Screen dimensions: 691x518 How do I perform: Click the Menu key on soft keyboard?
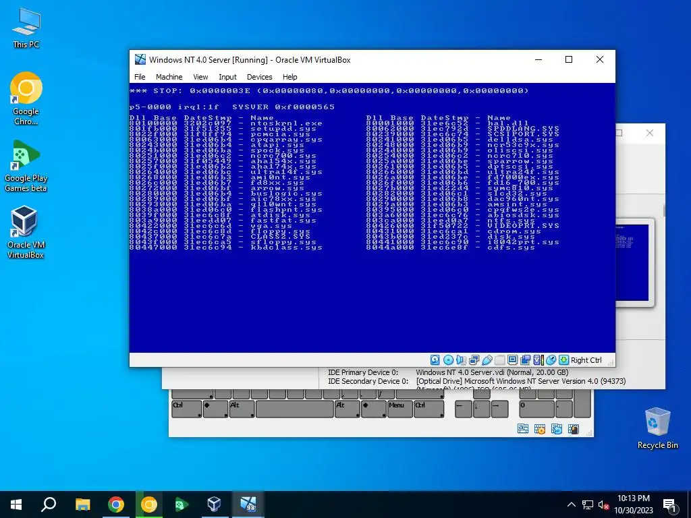[x=400, y=408]
